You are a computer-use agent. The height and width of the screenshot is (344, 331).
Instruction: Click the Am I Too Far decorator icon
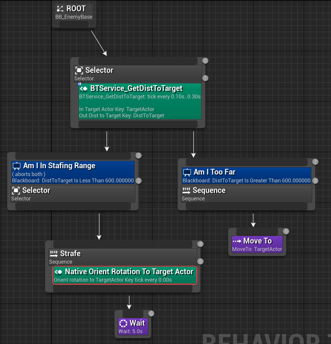pyautogui.click(x=187, y=172)
